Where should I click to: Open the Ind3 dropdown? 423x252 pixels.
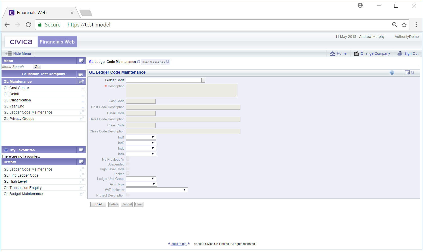pyautogui.click(x=141, y=148)
